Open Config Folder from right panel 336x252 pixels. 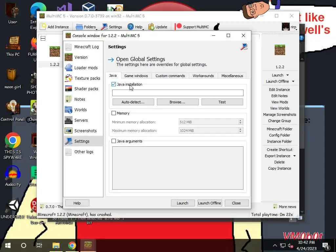(280, 135)
